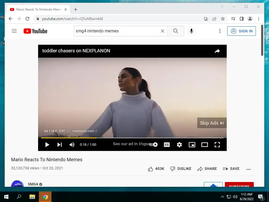This screenshot has width=269, height=202.
Task: Open Chrome side panel
Action: [x=242, y=19]
